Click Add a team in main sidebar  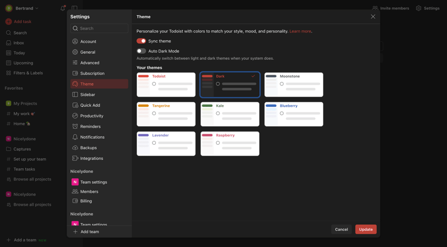pos(25,240)
